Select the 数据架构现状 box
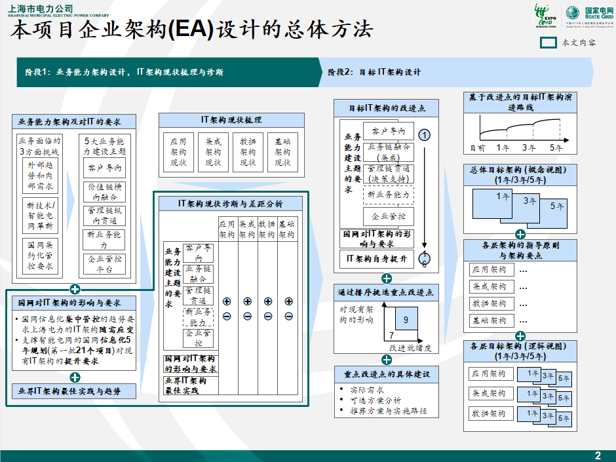616x462 pixels. 248,153
